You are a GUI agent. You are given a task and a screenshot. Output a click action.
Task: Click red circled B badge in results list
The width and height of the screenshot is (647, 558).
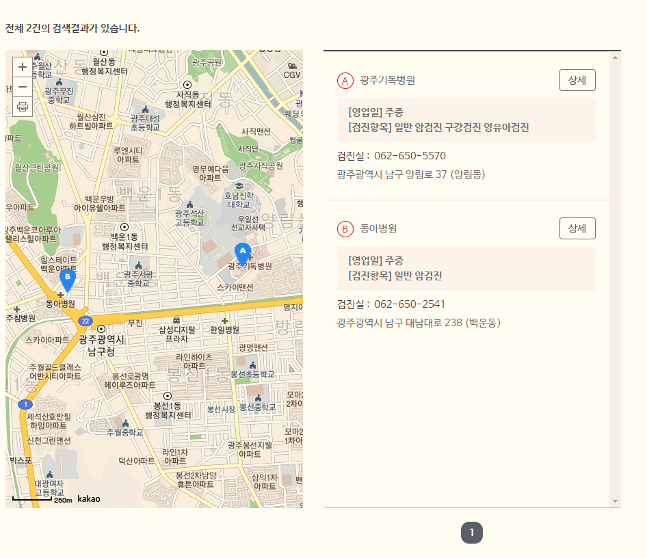[x=345, y=229]
